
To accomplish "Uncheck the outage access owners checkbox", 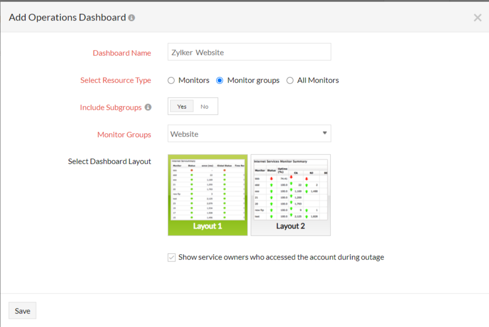I will click(171, 257).
